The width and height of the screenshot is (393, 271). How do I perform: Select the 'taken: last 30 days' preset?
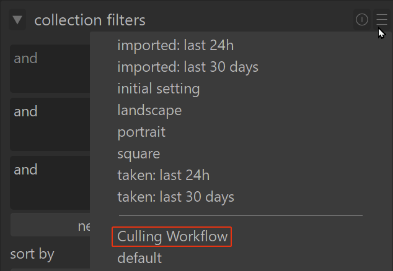point(176,197)
